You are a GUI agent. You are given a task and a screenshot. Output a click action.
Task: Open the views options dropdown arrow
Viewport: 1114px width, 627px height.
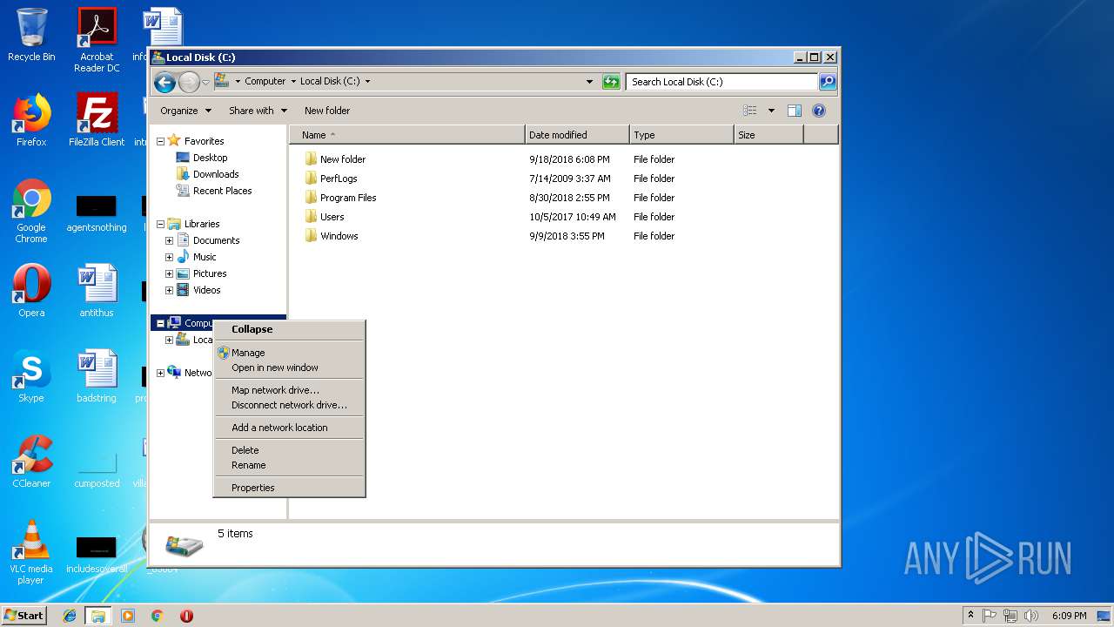tap(771, 111)
